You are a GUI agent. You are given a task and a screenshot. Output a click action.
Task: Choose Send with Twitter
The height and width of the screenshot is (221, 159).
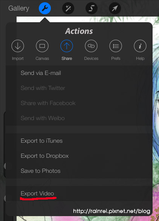tap(79, 88)
